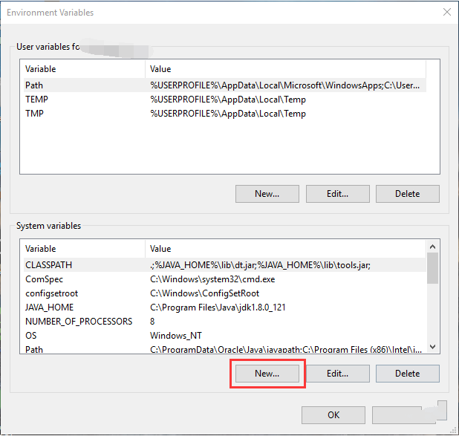Select the JAVA_HOME system variable
The height and width of the screenshot is (436, 459).
[49, 308]
